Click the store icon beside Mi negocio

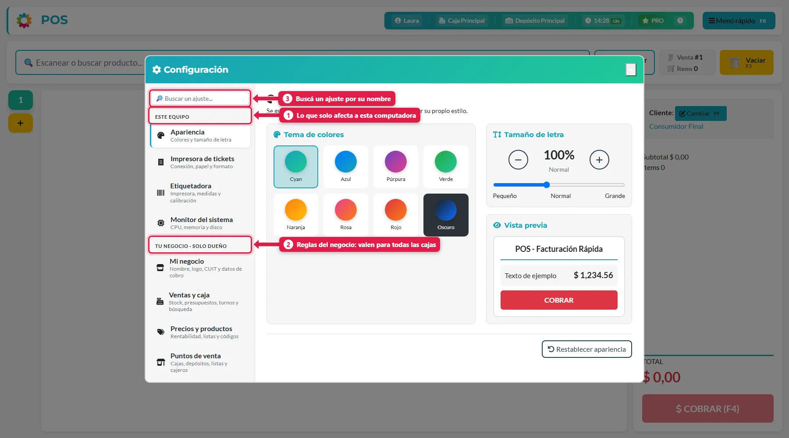160,268
